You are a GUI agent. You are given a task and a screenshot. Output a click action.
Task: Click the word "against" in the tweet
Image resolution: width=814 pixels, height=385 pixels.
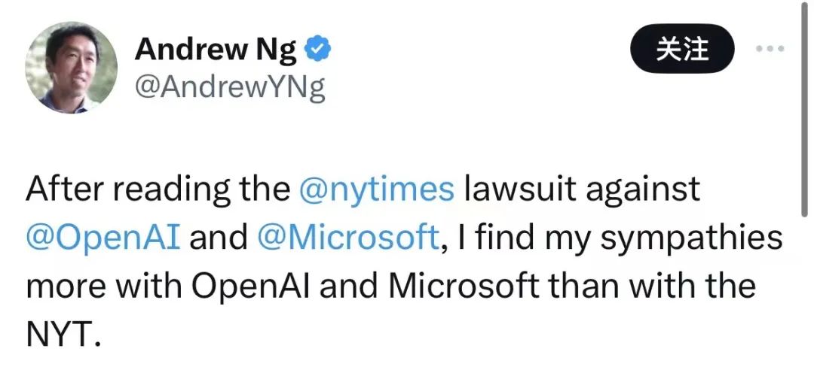coord(641,190)
